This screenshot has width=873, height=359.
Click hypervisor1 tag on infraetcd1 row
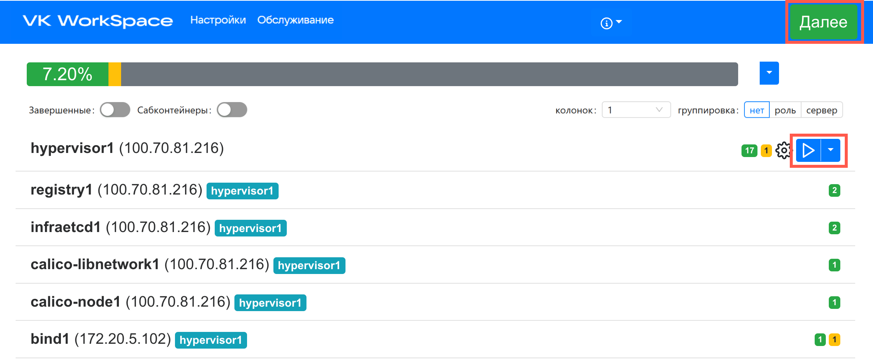250,228
